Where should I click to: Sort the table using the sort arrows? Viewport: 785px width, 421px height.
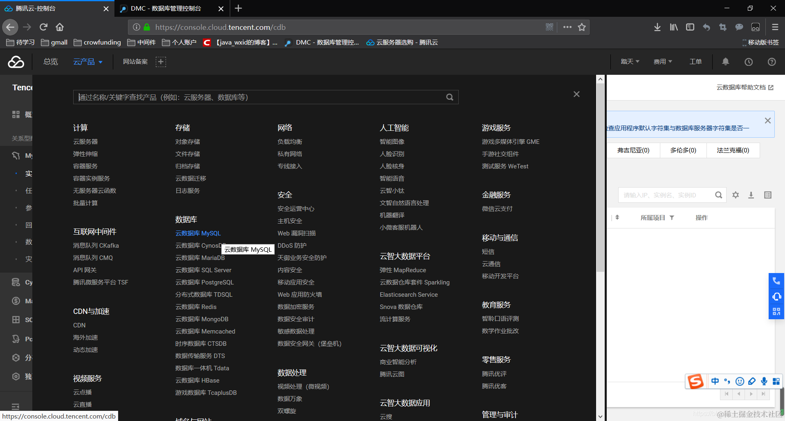point(617,217)
